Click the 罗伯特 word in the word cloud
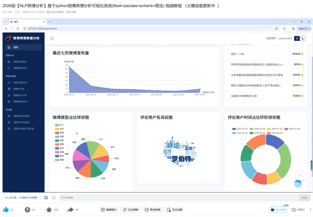Viewport: 313px width, 217px height. click(x=181, y=159)
